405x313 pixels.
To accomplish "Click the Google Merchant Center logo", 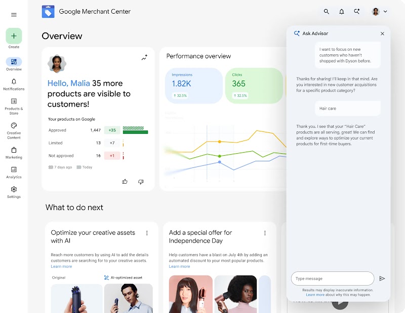I will point(48,12).
